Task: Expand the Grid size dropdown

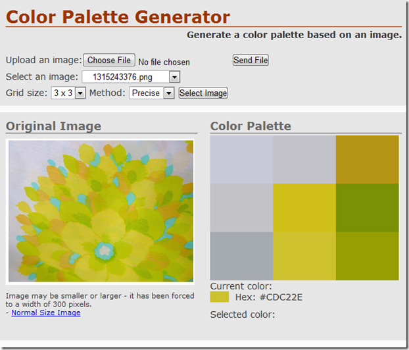Action: click(x=68, y=93)
